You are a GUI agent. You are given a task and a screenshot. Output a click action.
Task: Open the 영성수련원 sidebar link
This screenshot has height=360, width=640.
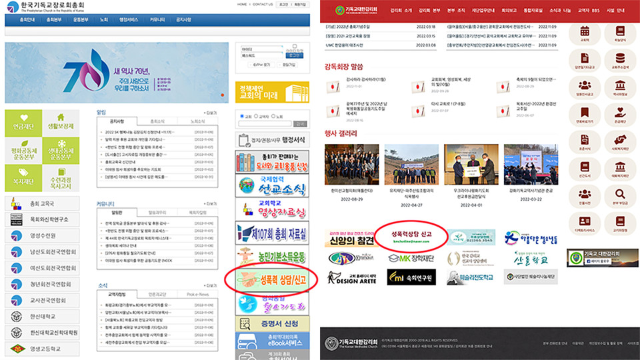coord(42,235)
